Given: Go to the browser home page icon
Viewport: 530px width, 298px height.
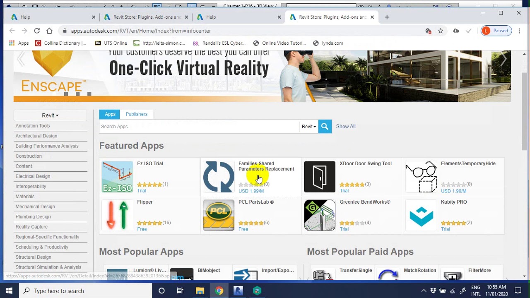Looking at the screenshot, I should [x=49, y=31].
